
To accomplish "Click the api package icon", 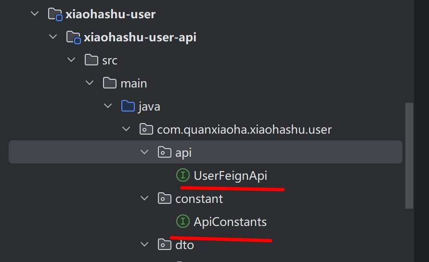I will 165,152.
